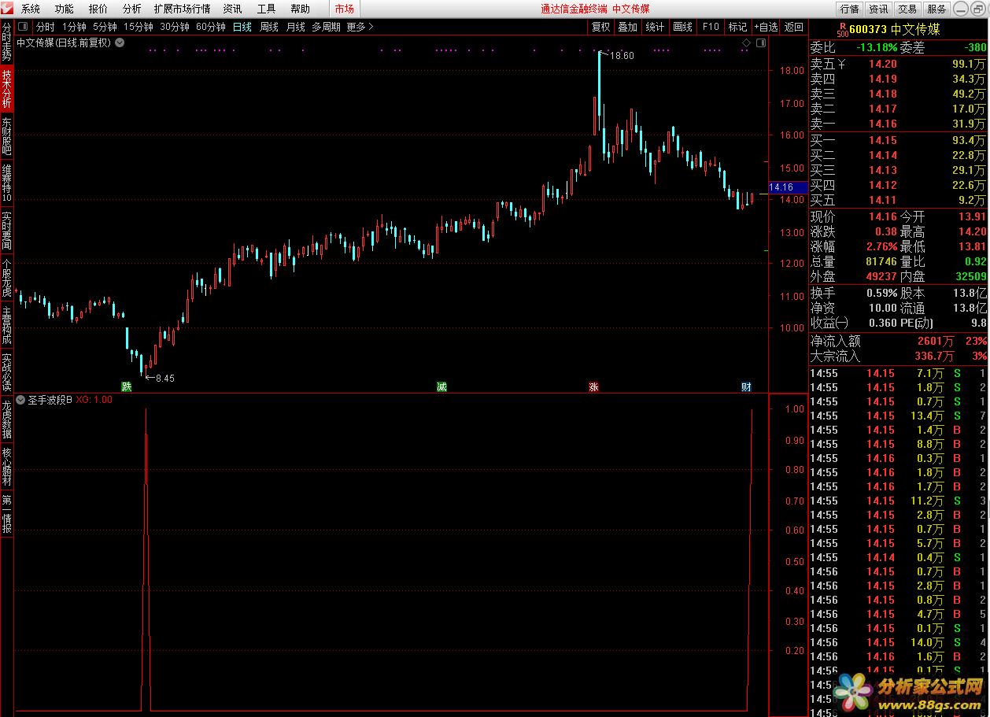Click the green 减 marker under chart
This screenshot has height=717, width=990.
point(441,386)
